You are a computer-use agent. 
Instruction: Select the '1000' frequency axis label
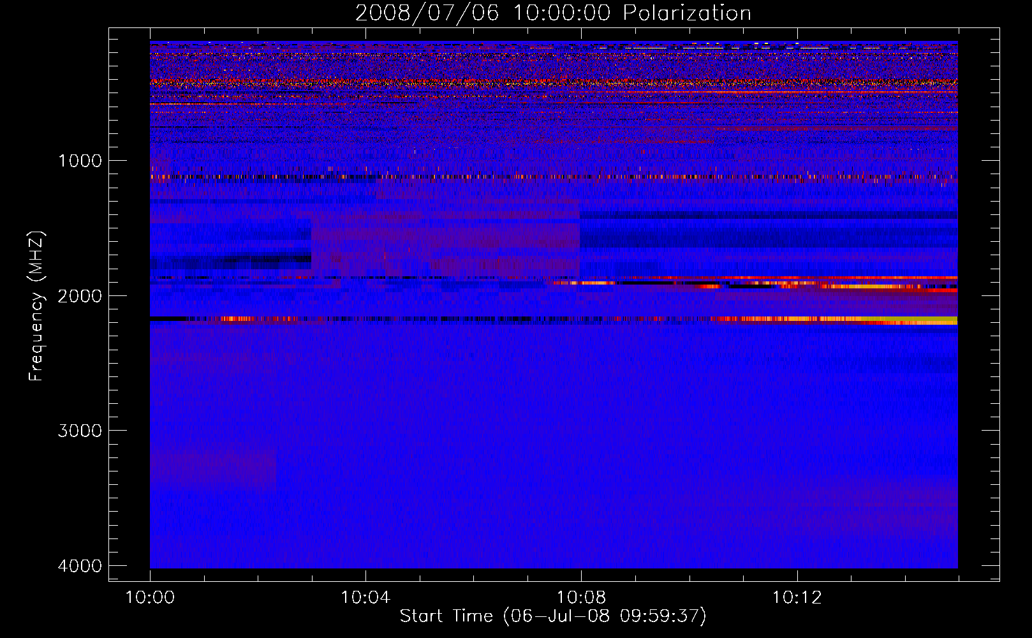pyautogui.click(x=80, y=161)
